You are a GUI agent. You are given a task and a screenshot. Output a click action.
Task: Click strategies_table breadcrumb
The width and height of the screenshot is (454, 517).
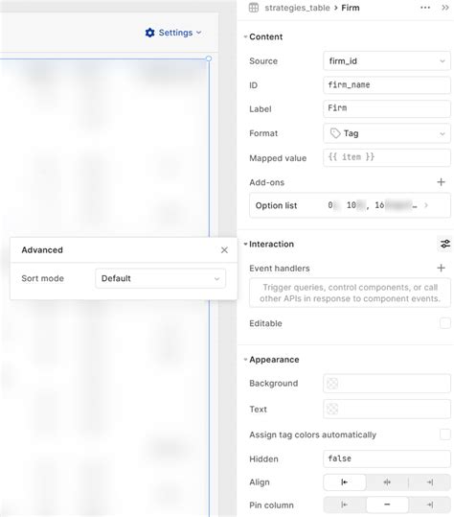(x=297, y=8)
